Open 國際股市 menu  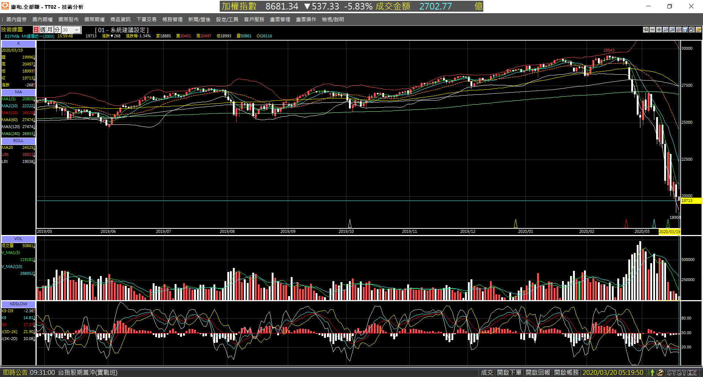click(x=68, y=19)
